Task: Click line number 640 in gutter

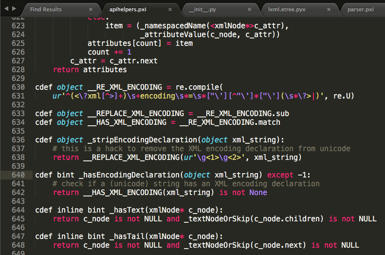Action: coord(18,175)
